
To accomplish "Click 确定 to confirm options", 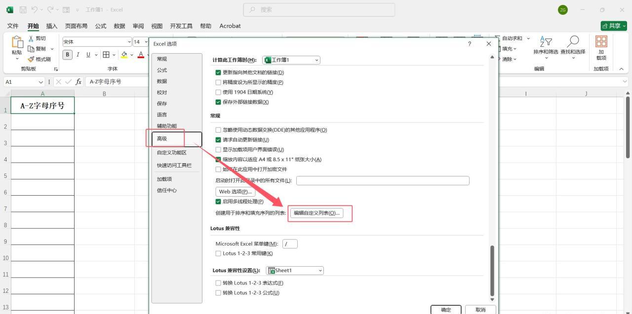I will (x=446, y=310).
